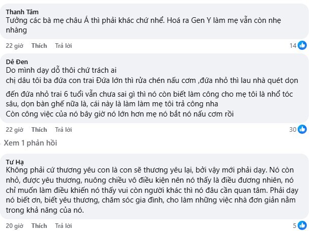Click the like reaction icon on Thanh Tâm's comment
319x231 pixels.
(x=302, y=46)
